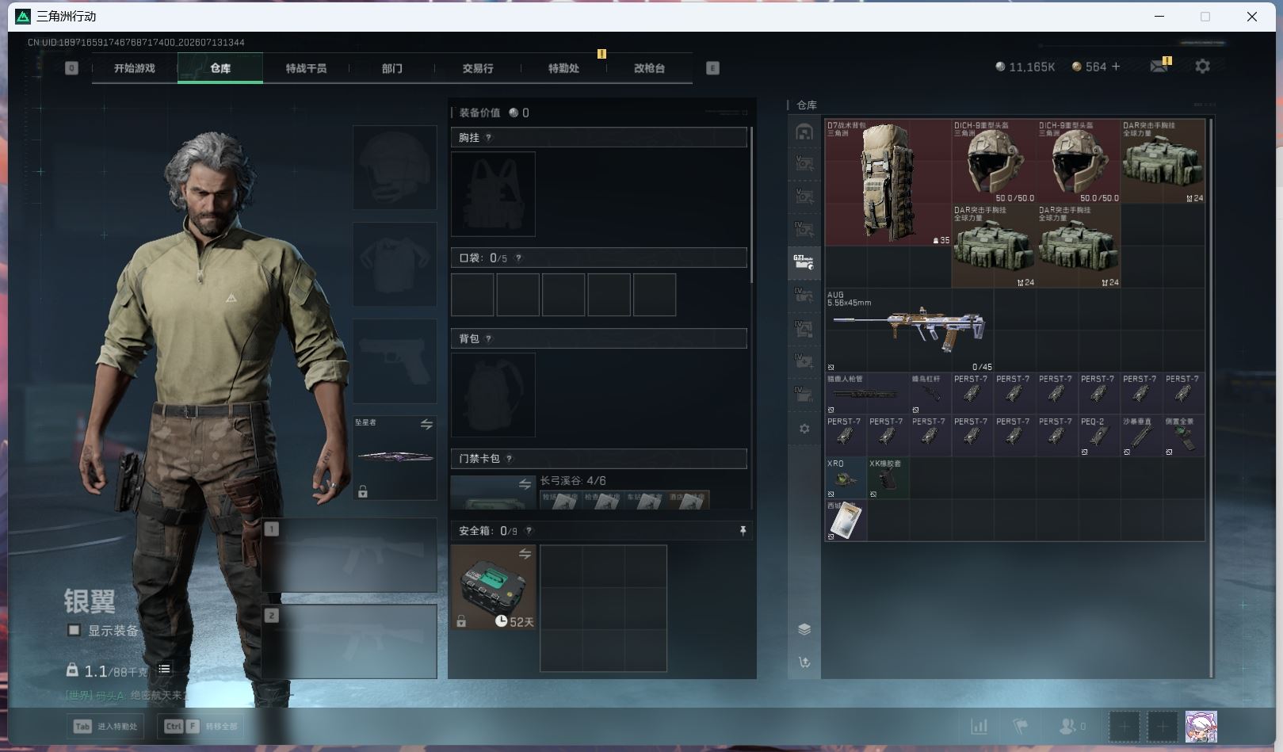This screenshot has width=1283, height=752.
Task: Pin the 安全箱 panel
Action: coord(743,531)
